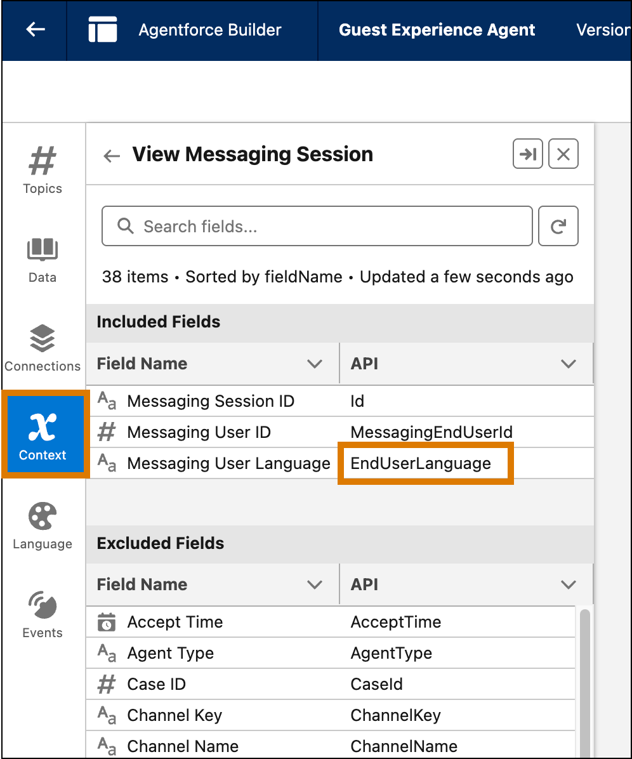Click the CaseId API value

[376, 684]
